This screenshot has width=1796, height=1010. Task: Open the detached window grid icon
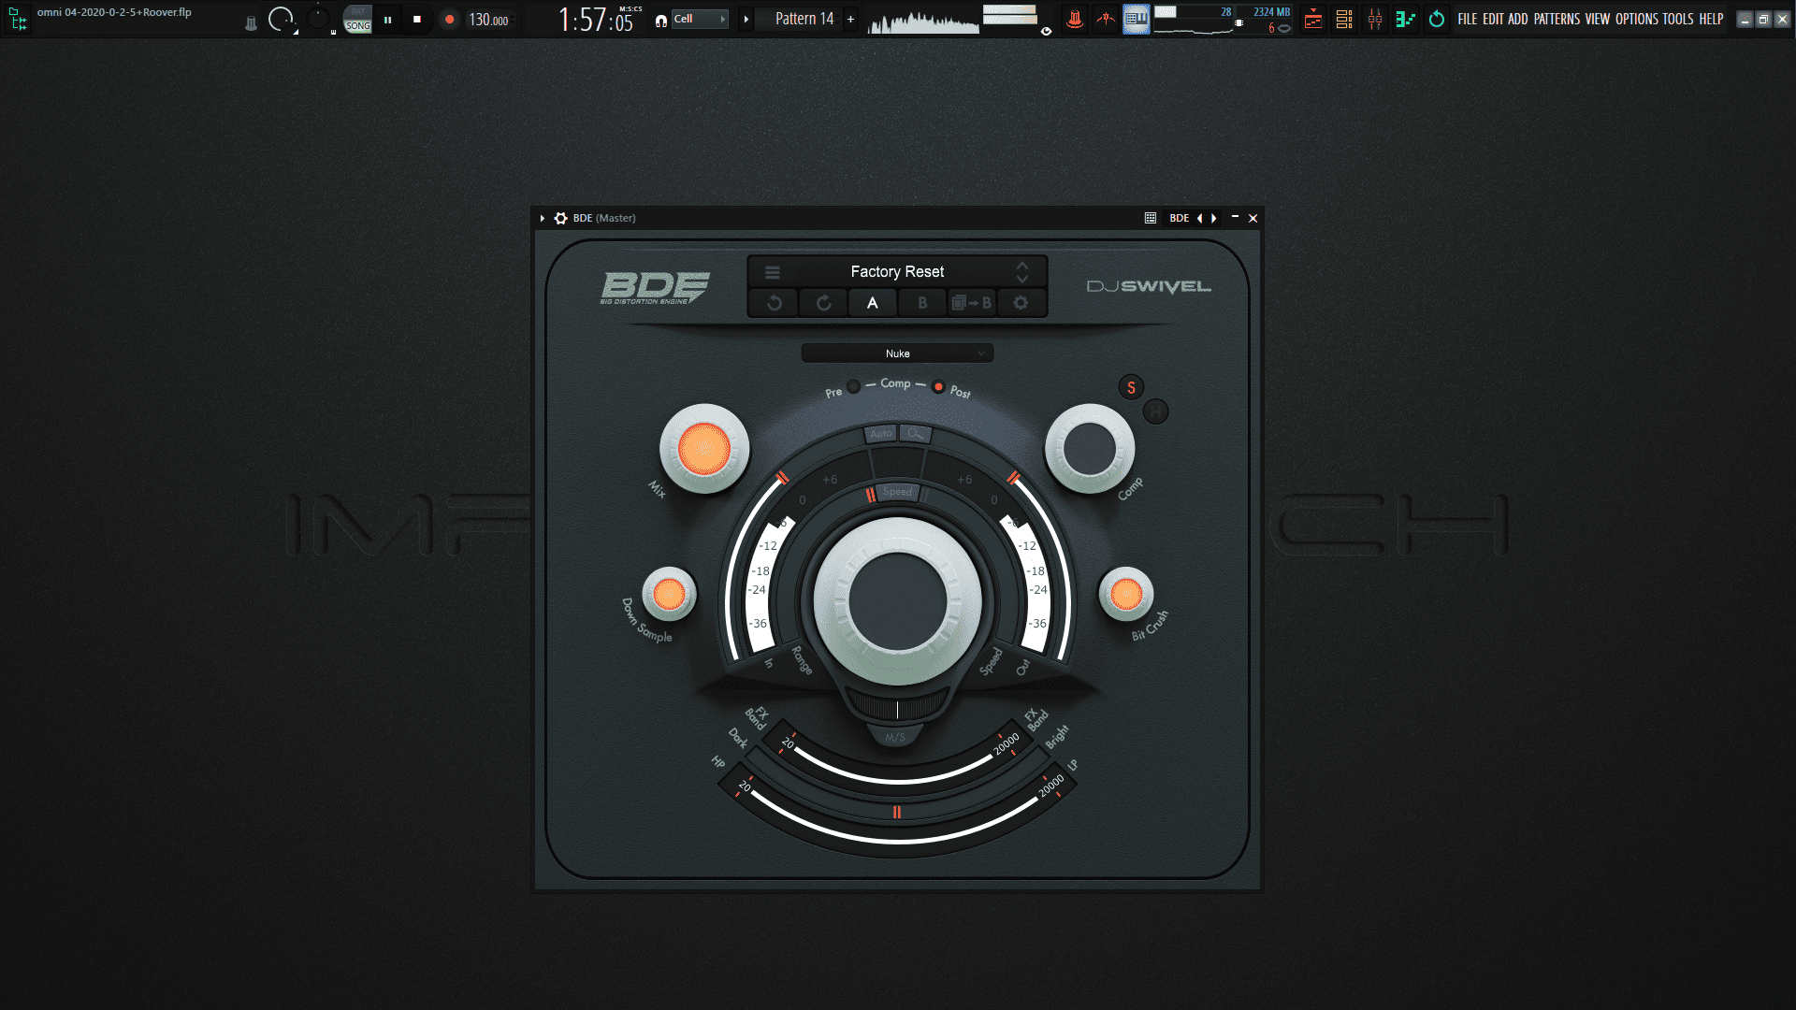[1151, 218]
